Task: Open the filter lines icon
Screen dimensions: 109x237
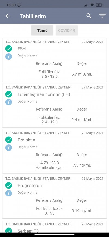Action: [x=102, y=16]
